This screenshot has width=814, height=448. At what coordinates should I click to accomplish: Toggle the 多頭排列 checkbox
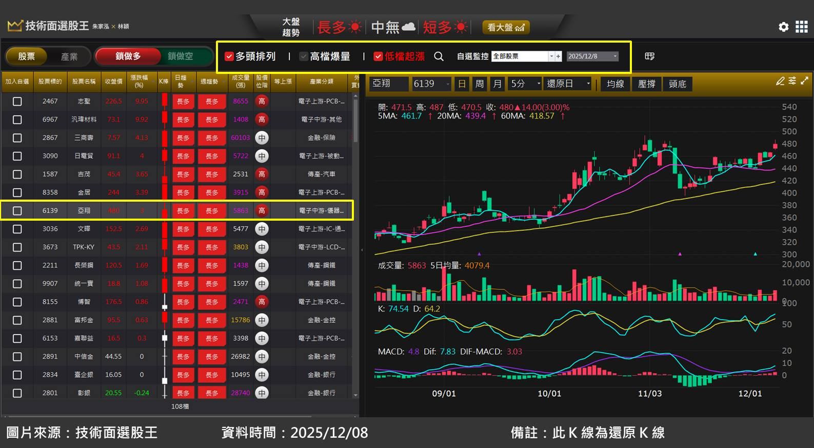tap(229, 56)
